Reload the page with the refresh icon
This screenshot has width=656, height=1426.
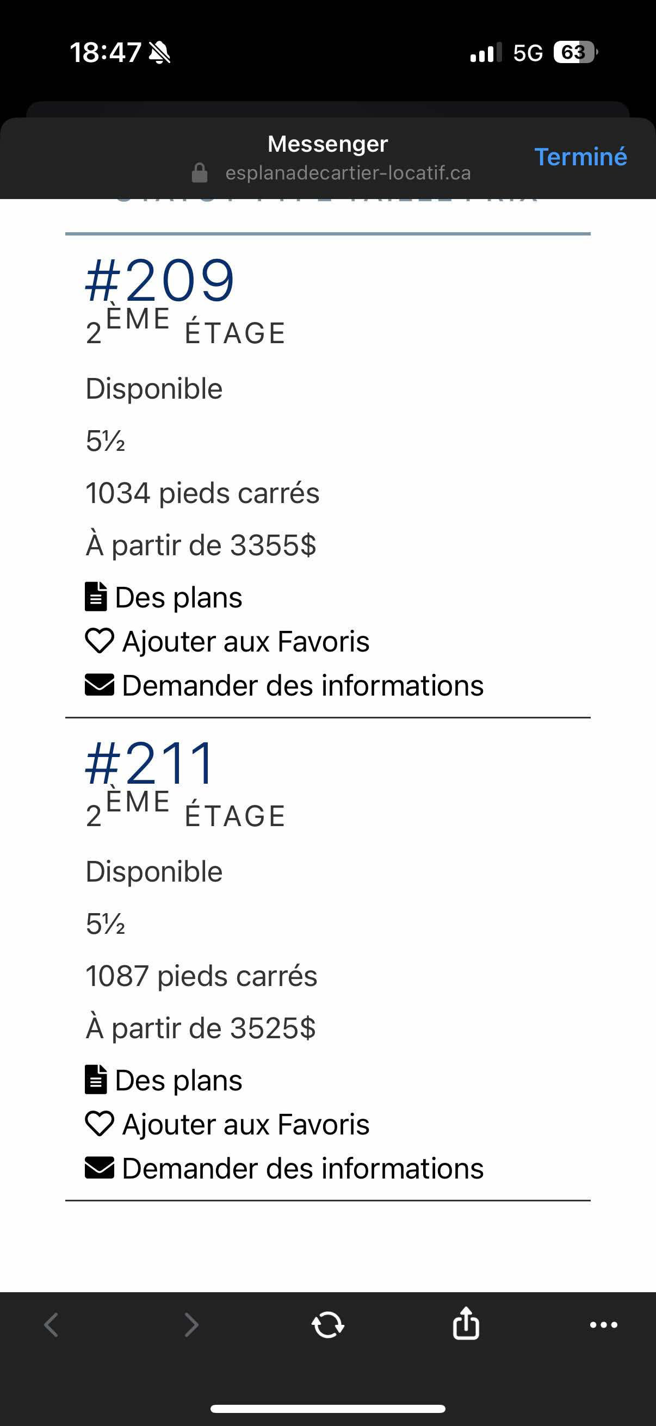pos(327,1325)
